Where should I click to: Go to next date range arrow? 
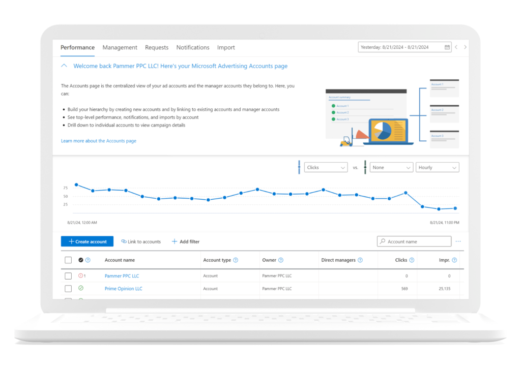pyautogui.click(x=465, y=47)
